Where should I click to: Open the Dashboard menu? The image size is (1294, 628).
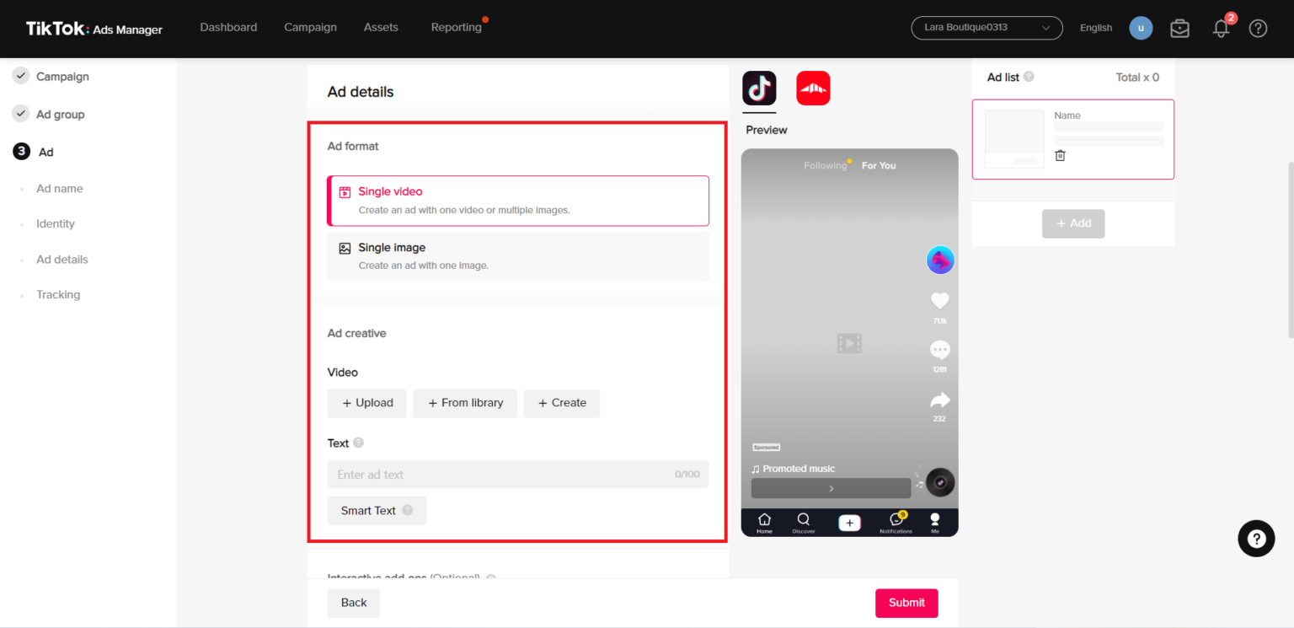[x=228, y=27]
